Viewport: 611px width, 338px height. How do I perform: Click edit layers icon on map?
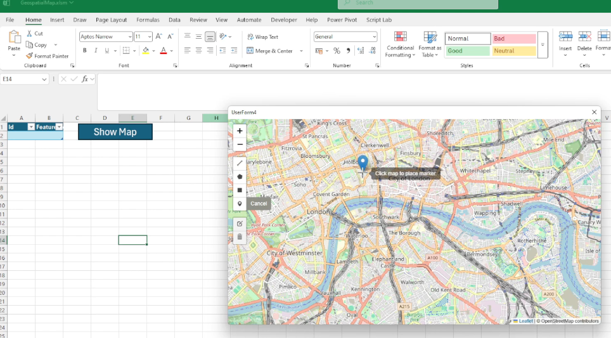click(x=240, y=224)
